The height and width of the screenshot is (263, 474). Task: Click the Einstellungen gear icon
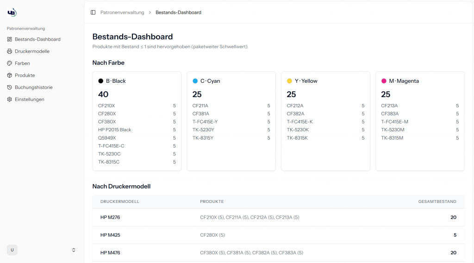pyautogui.click(x=9, y=99)
